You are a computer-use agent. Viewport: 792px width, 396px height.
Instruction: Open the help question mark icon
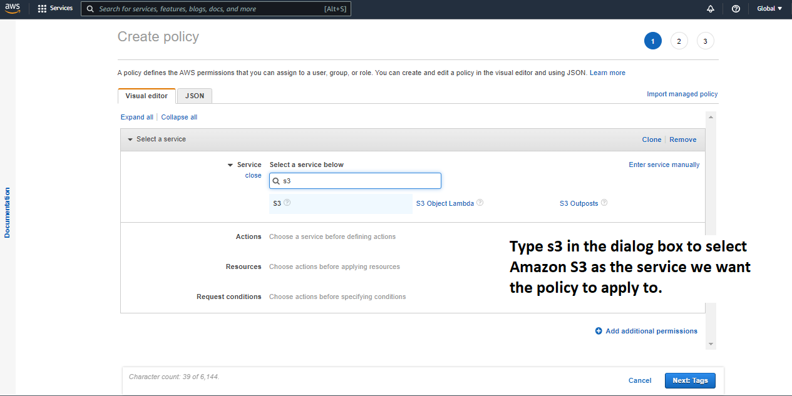(736, 9)
